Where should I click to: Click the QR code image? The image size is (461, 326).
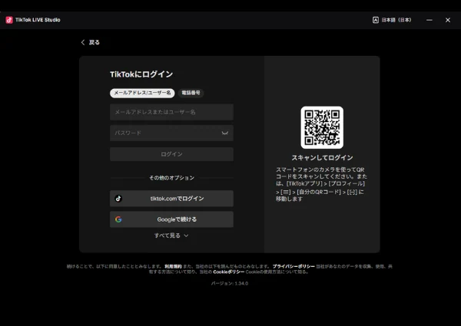click(322, 127)
